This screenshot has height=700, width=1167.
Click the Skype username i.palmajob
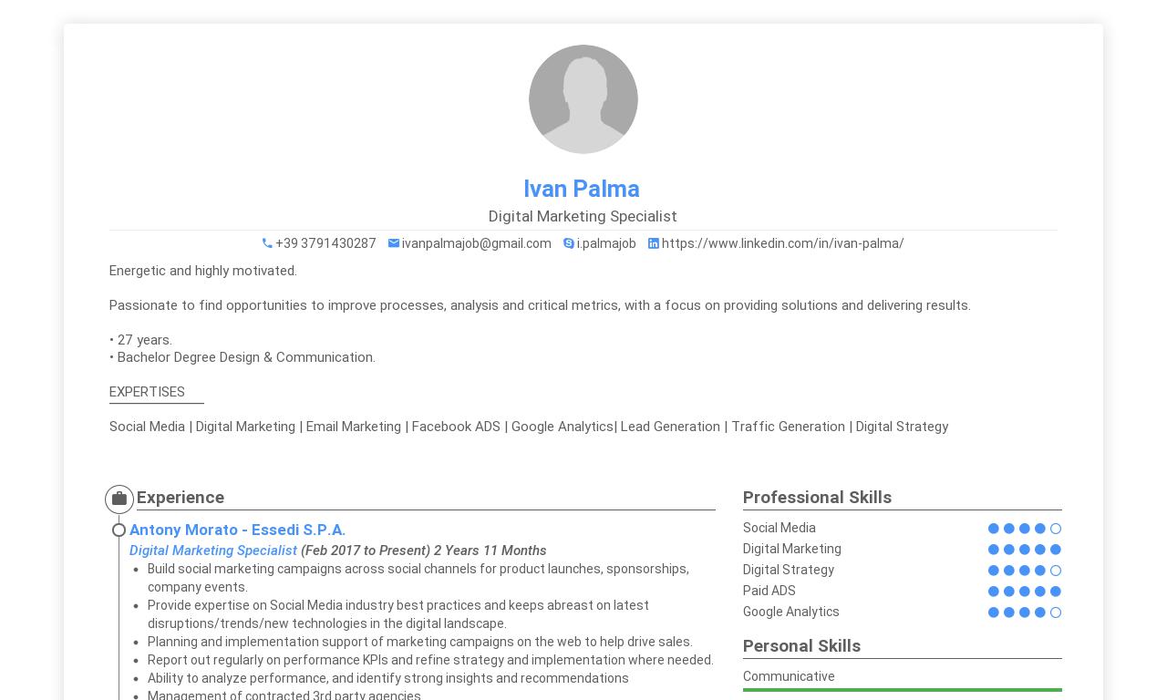606,243
